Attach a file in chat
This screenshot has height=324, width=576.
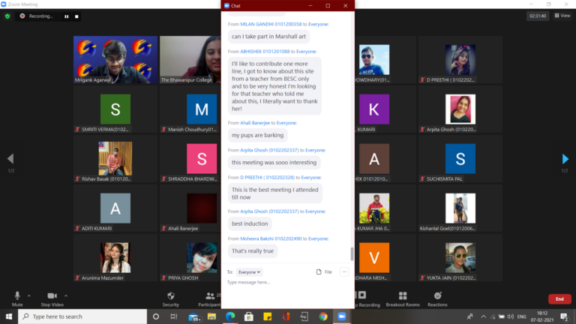click(x=323, y=271)
